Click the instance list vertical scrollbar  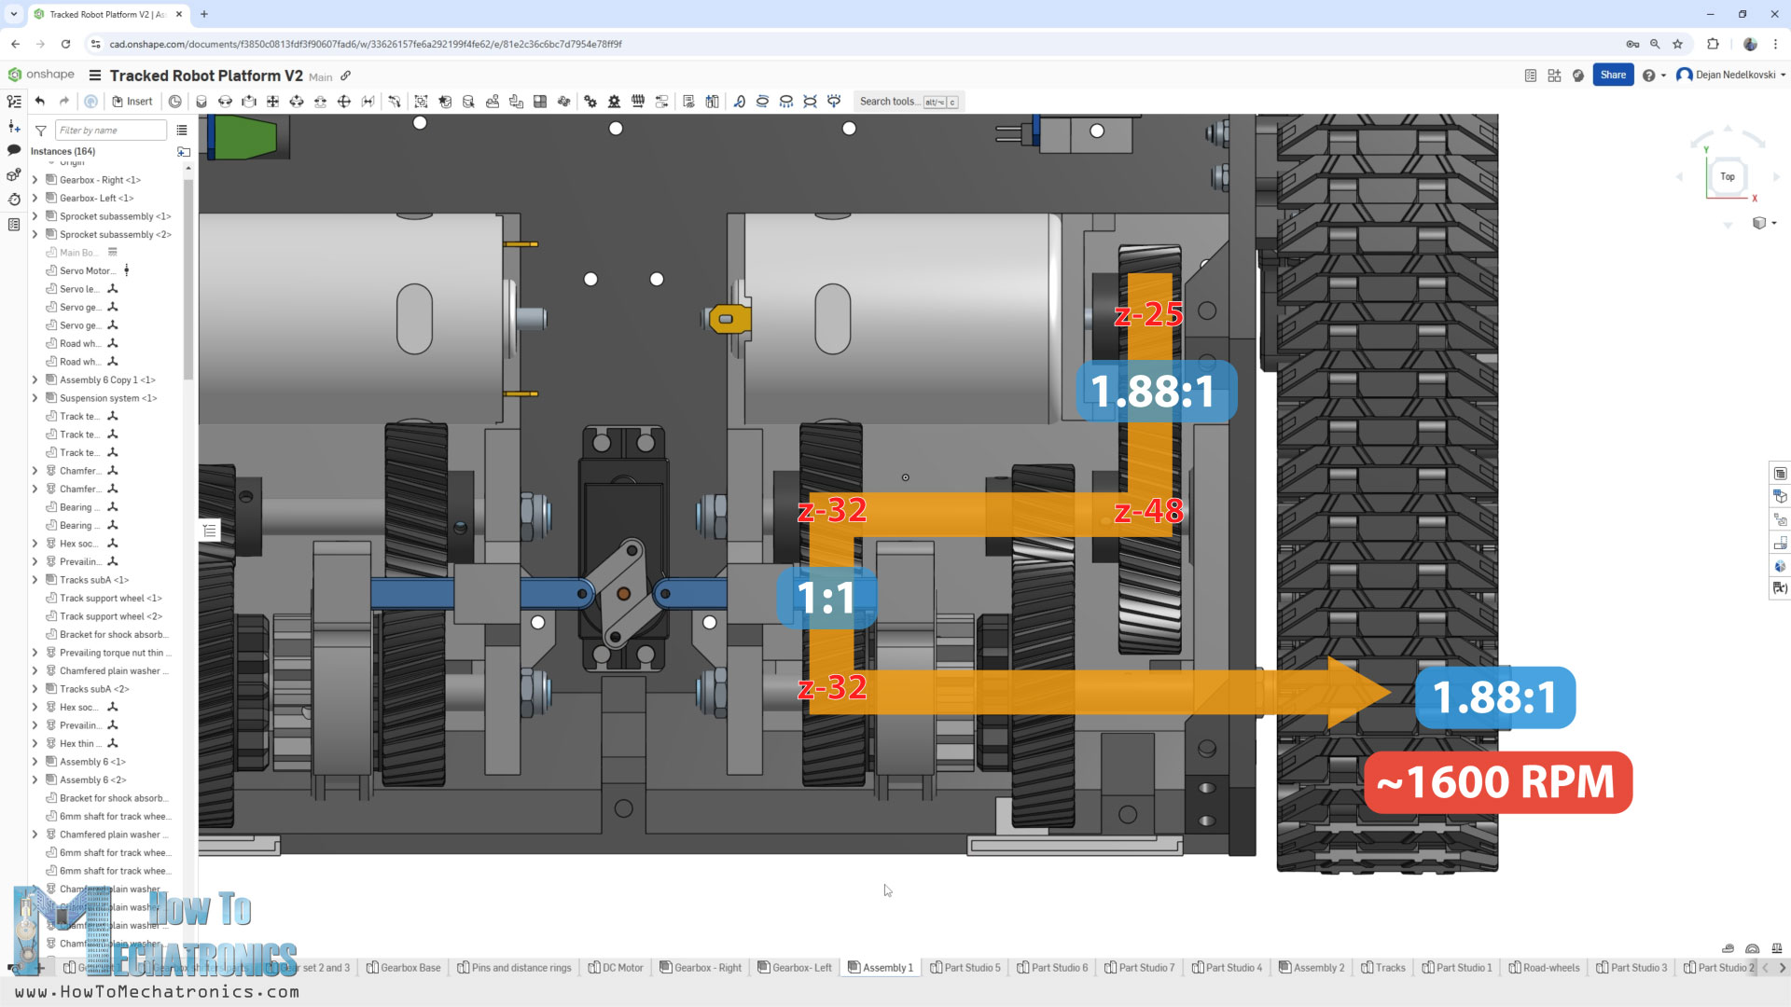[188, 280]
